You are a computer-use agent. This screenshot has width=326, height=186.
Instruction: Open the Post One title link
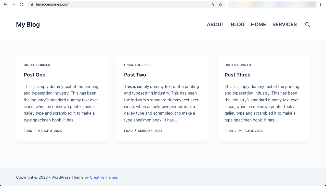tap(34, 75)
